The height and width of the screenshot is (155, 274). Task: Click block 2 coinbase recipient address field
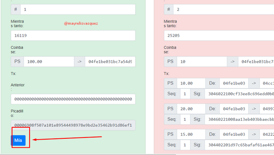tap(256, 61)
